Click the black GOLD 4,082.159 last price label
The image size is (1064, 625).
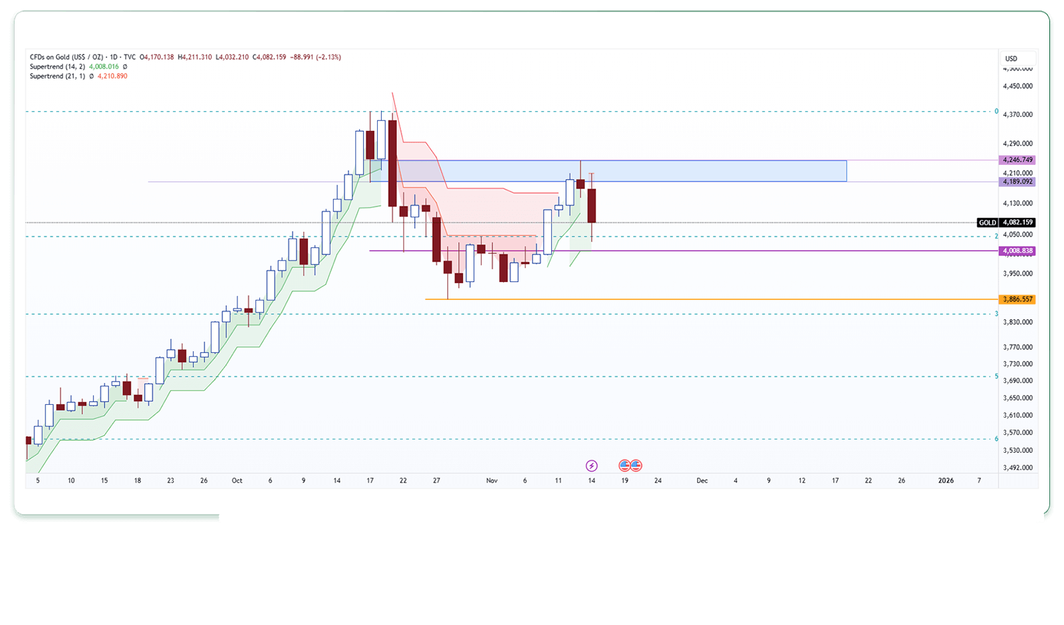[x=1006, y=223]
